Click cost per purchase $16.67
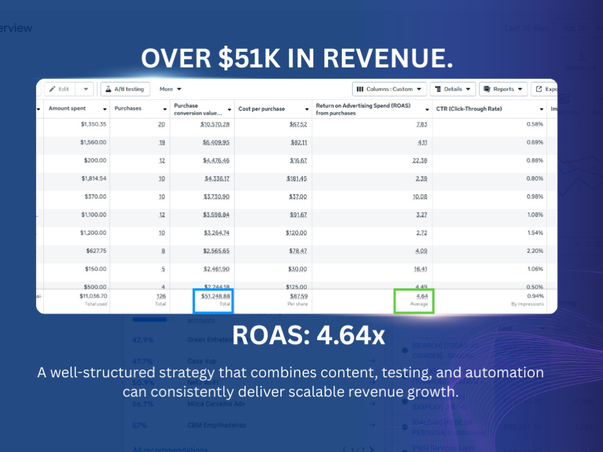The width and height of the screenshot is (603, 452). click(x=298, y=161)
